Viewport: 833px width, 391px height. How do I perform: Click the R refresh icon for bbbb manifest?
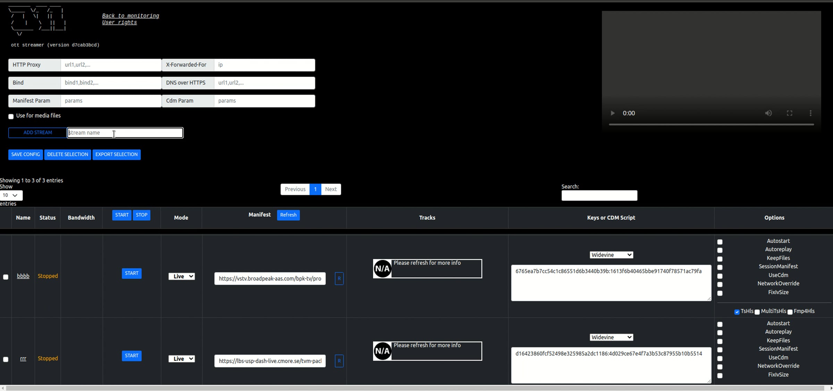pos(339,279)
